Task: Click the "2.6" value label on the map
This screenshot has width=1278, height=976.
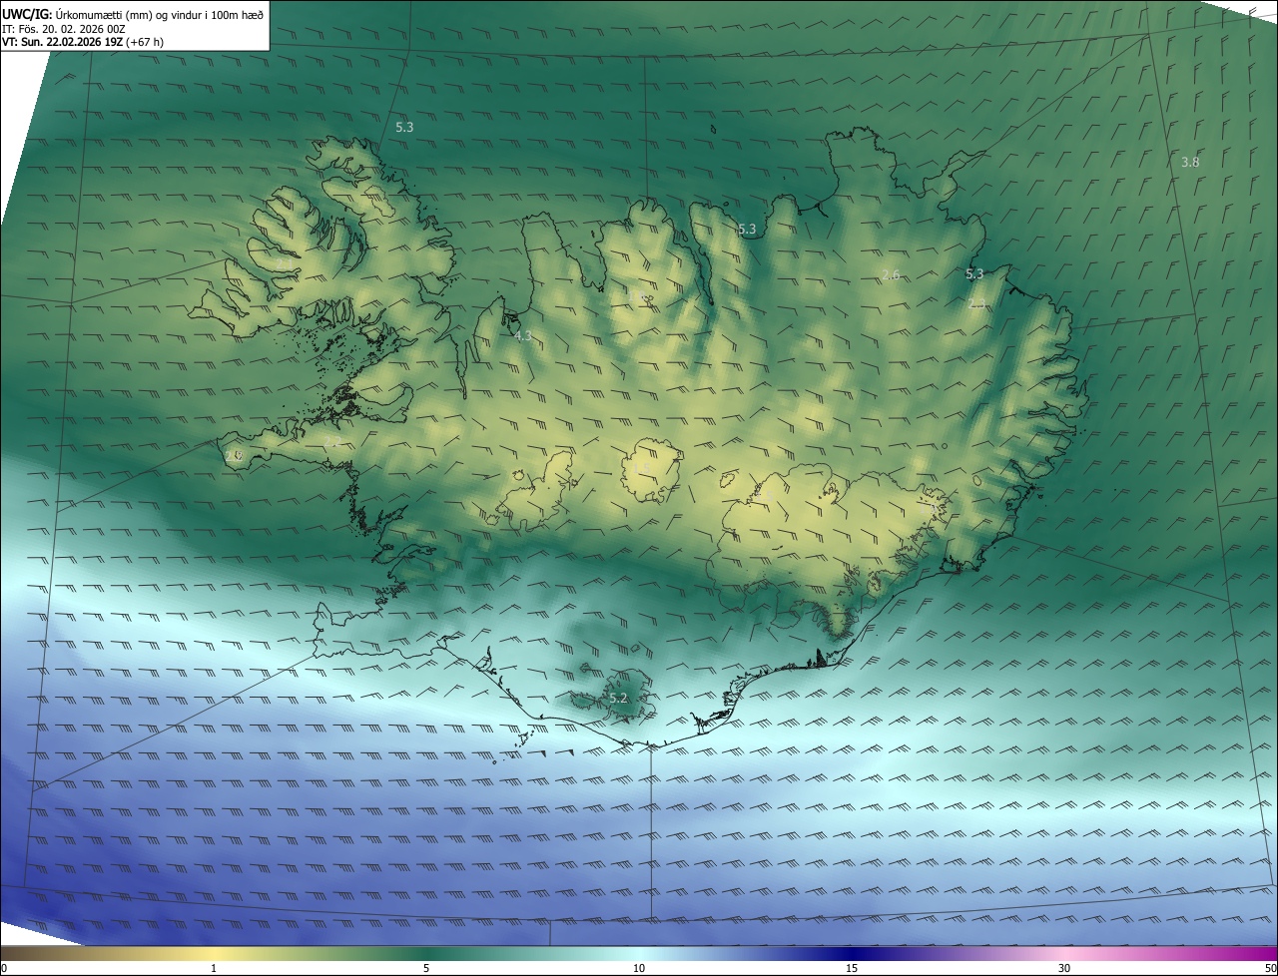Action: click(891, 274)
